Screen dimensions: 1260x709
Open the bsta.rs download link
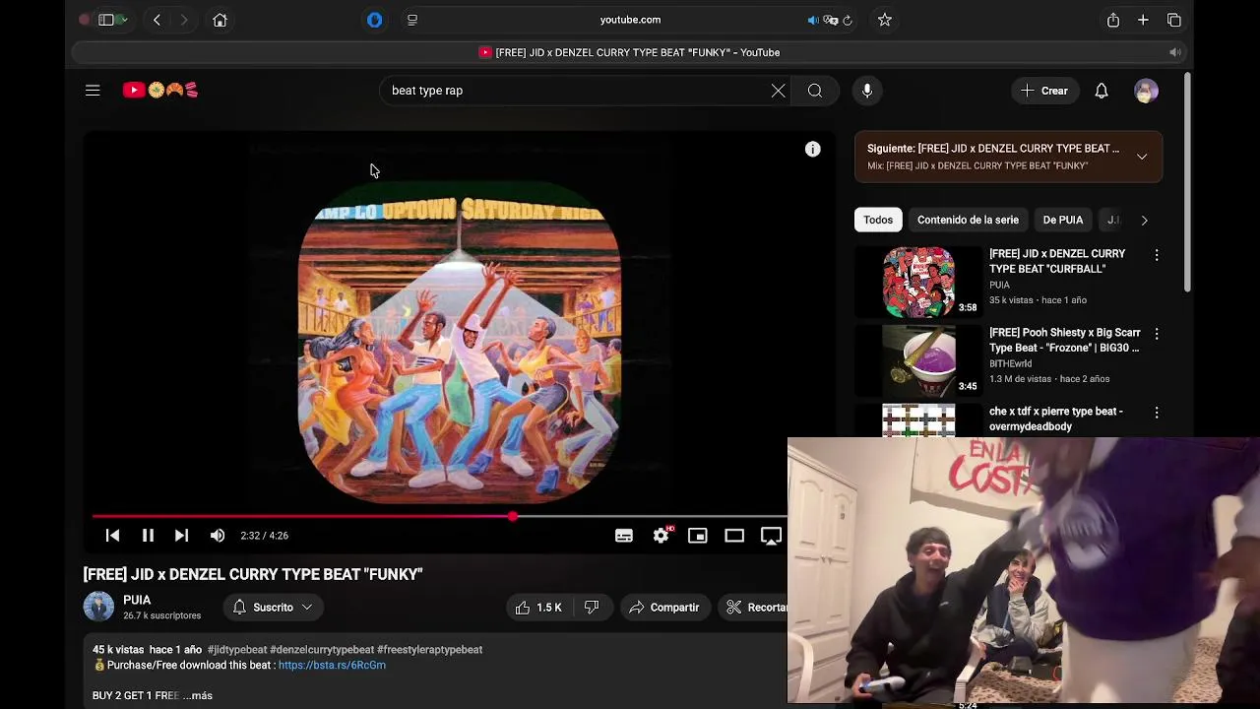(332, 665)
